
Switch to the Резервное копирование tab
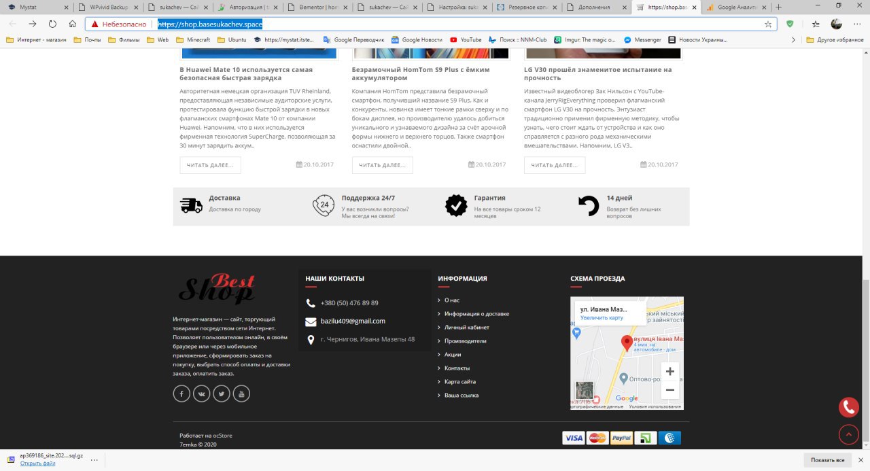(x=526, y=7)
